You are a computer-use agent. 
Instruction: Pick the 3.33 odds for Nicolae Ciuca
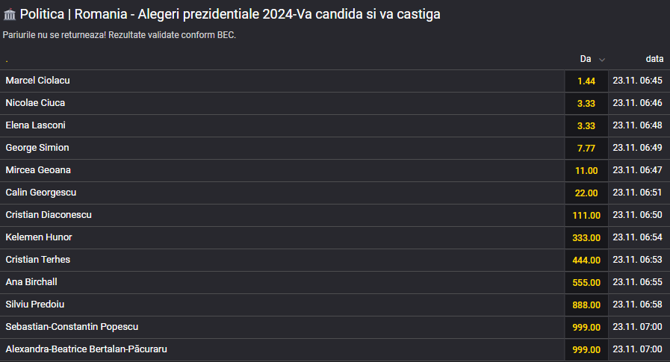tap(586, 103)
